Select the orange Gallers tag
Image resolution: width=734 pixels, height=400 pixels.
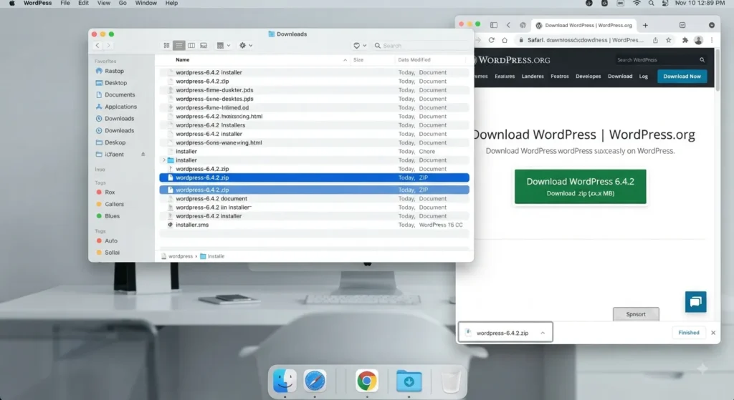click(114, 204)
